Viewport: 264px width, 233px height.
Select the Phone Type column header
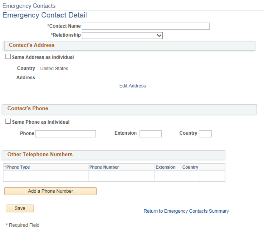click(17, 167)
